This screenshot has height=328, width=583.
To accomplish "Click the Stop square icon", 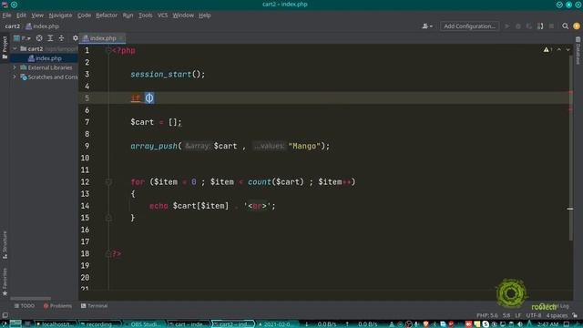I will 551,26.
